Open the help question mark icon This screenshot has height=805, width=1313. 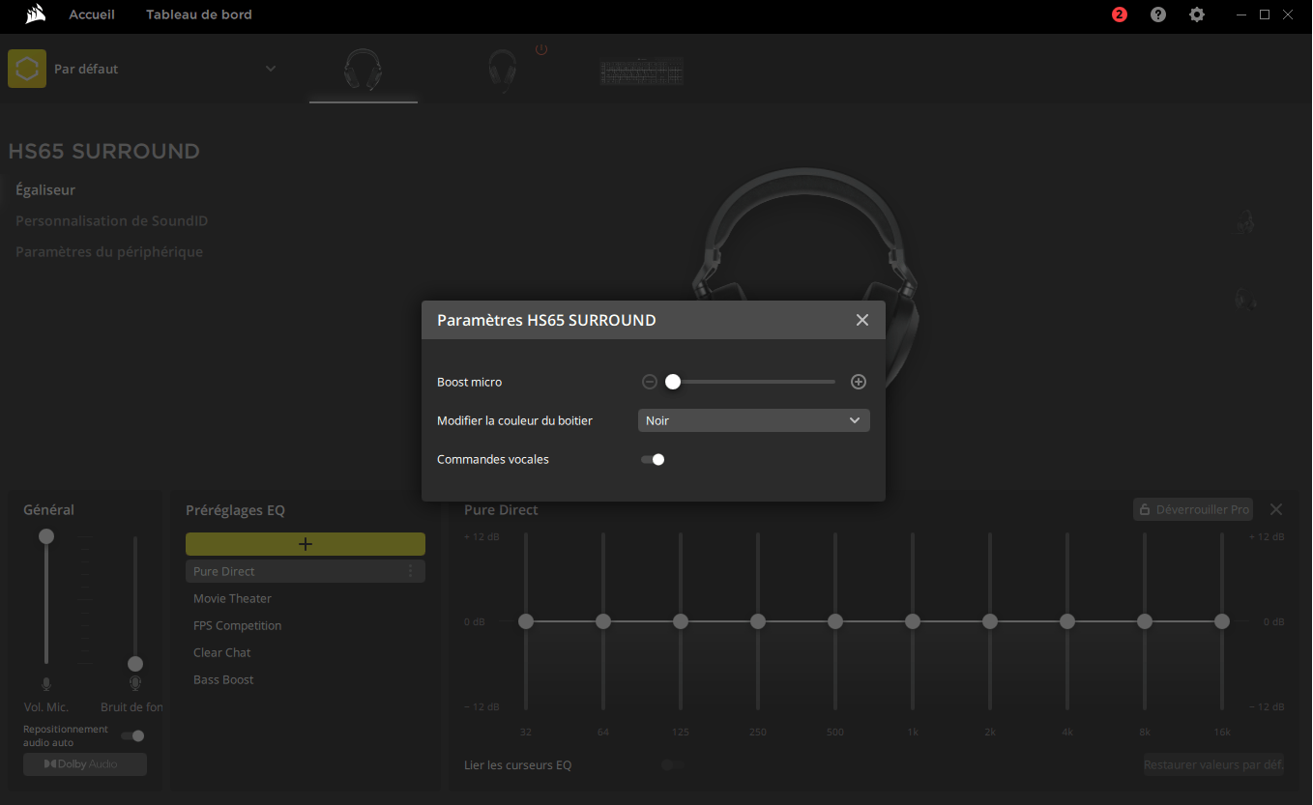click(1158, 14)
